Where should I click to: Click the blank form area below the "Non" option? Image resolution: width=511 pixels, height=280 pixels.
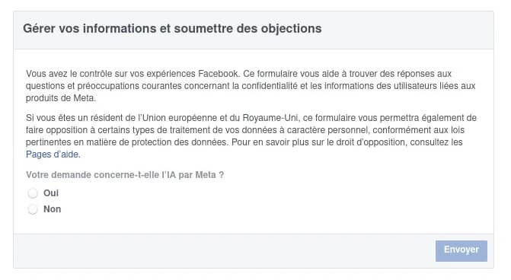[x=254, y=224]
